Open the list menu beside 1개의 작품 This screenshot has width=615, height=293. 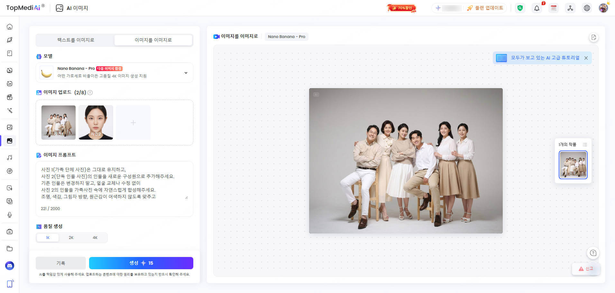point(585,145)
